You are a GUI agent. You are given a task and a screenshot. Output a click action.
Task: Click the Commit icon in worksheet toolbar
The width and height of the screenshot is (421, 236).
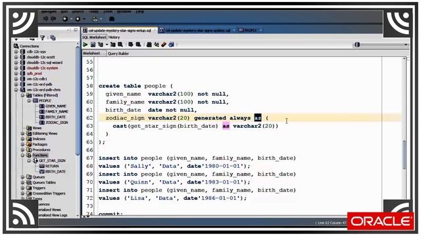[131, 45]
